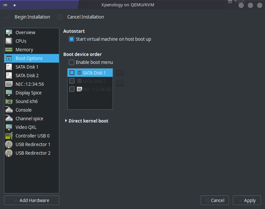Select USB Redirector 2 label in list
The image size is (265, 209).
coord(33,153)
